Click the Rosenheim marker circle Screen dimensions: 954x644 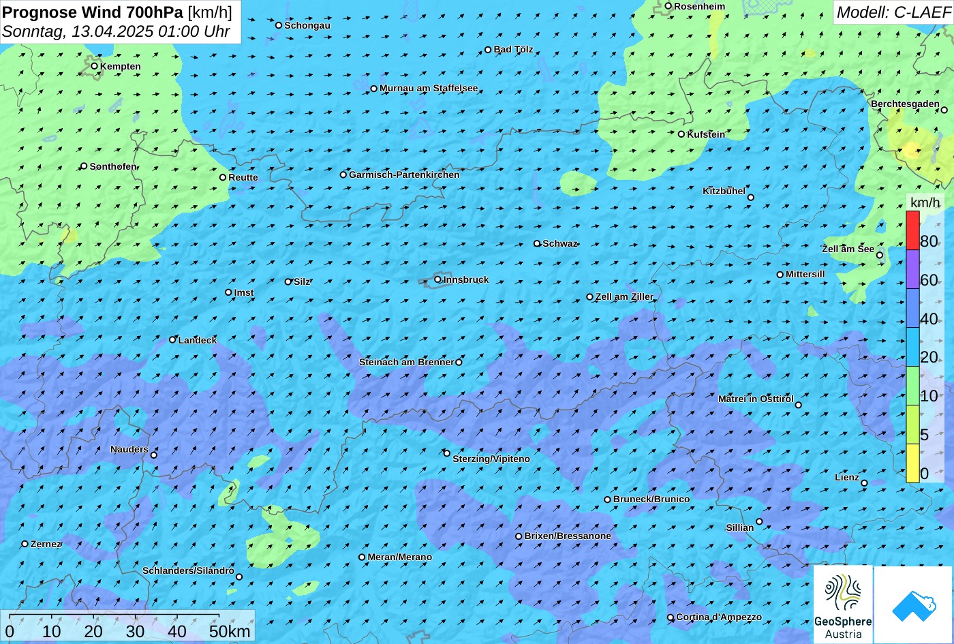click(x=668, y=6)
